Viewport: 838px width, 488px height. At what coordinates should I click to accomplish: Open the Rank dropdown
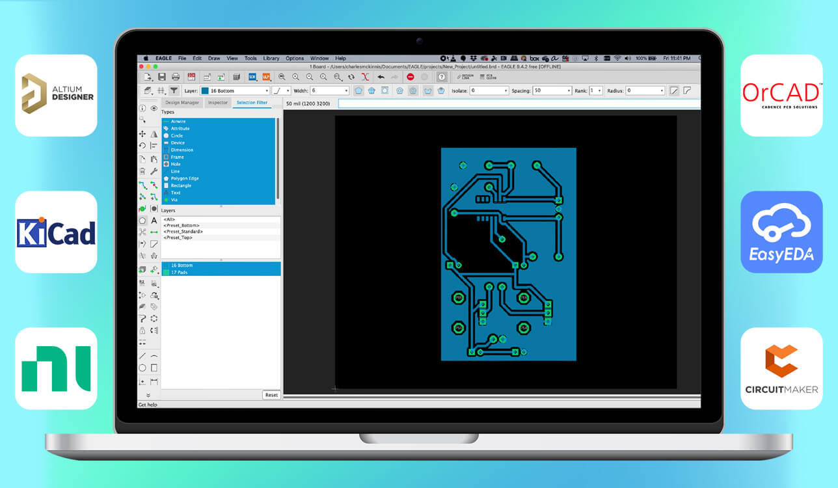click(x=596, y=90)
